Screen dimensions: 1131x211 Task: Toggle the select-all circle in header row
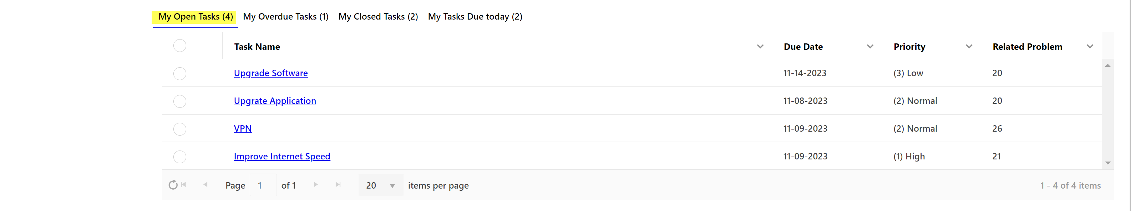(x=179, y=46)
